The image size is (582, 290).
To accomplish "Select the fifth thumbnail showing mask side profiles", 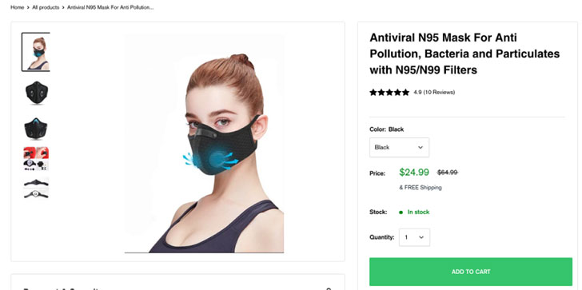I will tap(36, 188).
